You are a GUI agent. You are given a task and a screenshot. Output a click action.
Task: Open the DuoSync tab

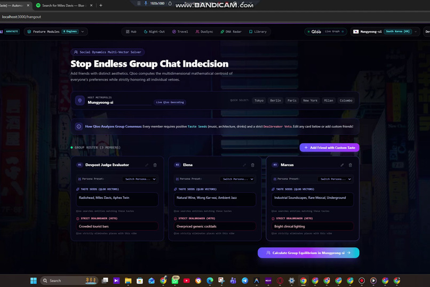[204, 32]
